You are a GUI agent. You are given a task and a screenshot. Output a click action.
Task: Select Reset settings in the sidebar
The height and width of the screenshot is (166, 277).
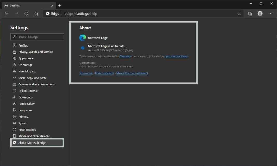[x=14, y=130]
